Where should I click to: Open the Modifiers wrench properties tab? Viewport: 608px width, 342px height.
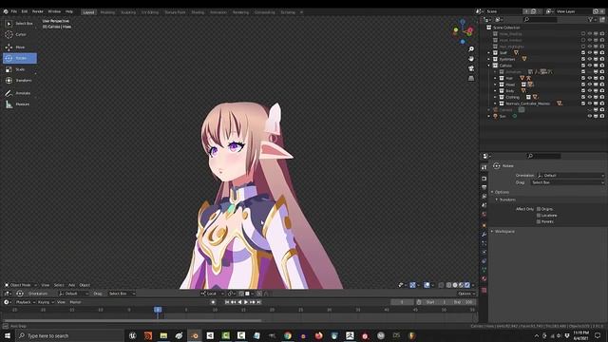(484, 235)
